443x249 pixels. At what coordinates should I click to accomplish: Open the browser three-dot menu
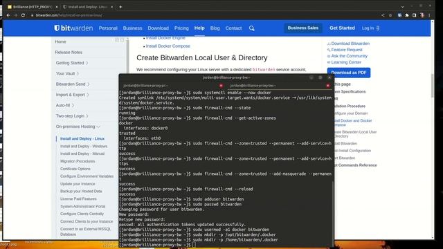[x=429, y=15]
